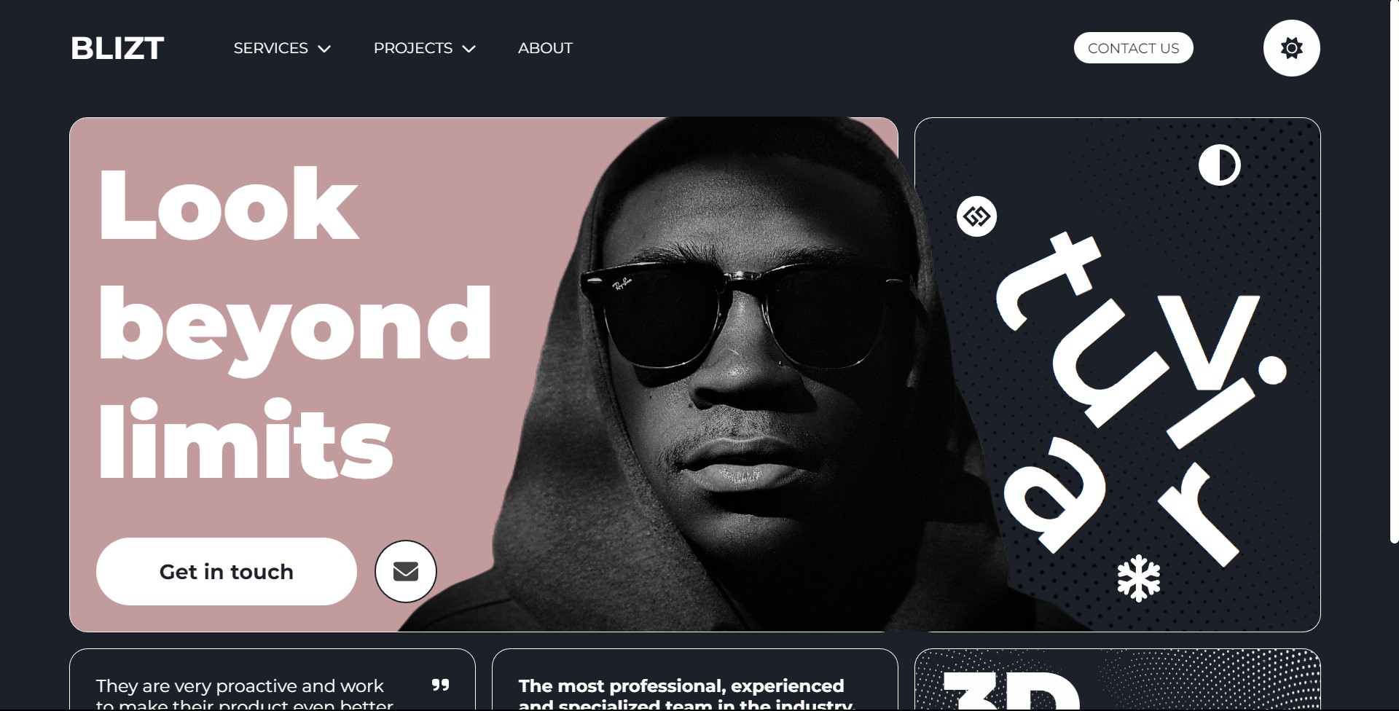Click the envelope mail icon button

tap(406, 571)
